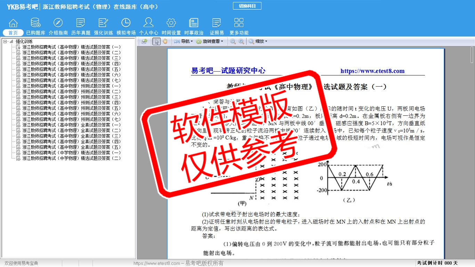Open the https://www.etest8.com link in document
This screenshot has width=475, height=267.
tap(372, 71)
